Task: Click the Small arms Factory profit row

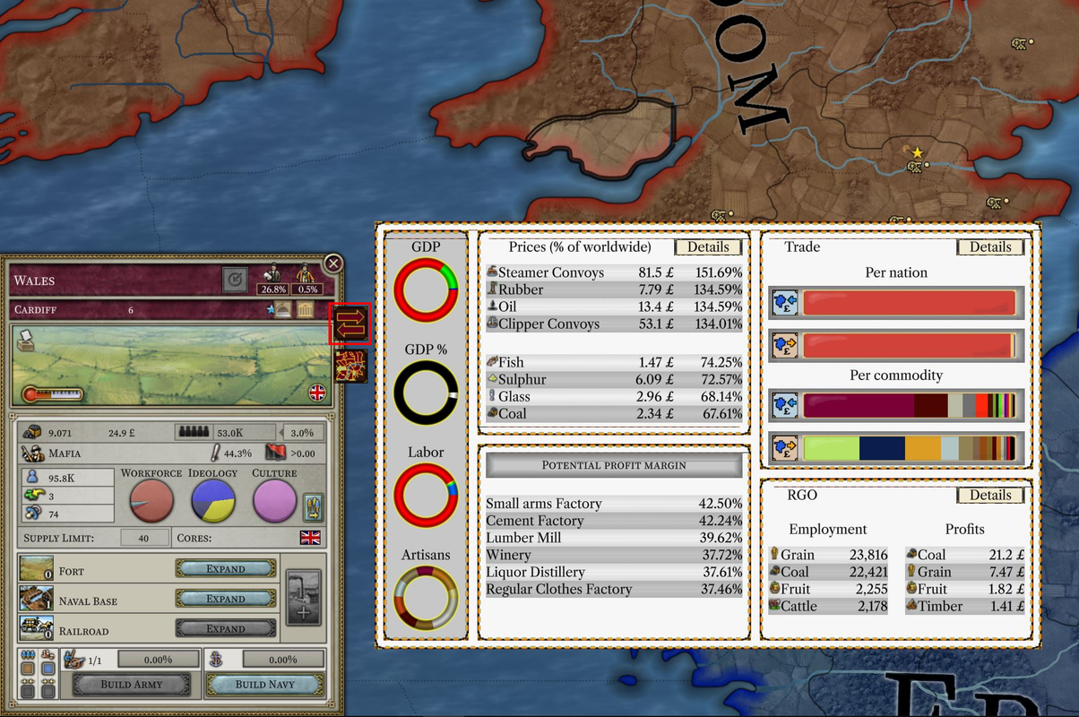Action: tap(614, 504)
